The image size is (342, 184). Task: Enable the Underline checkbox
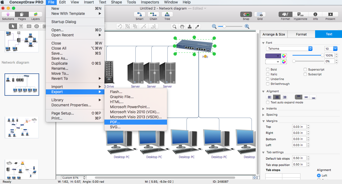tap(268, 79)
